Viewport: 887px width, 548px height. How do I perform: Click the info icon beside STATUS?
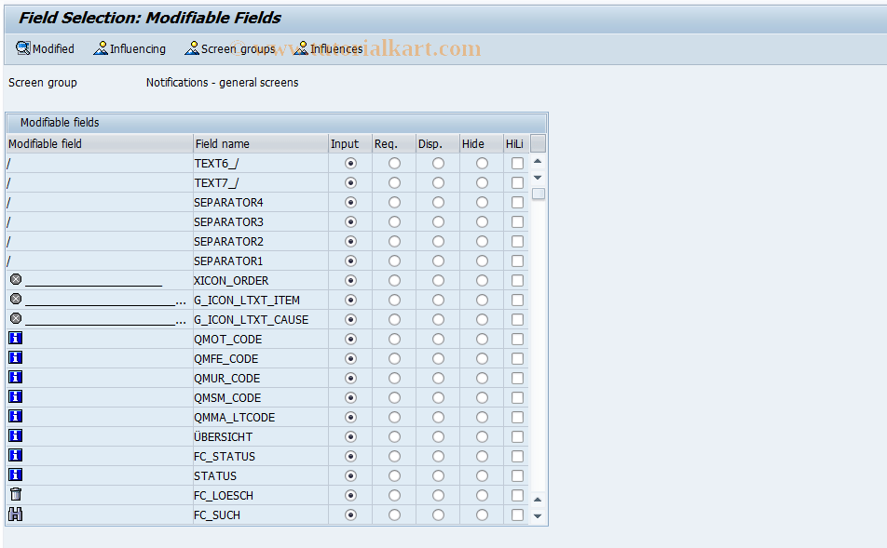pos(15,474)
